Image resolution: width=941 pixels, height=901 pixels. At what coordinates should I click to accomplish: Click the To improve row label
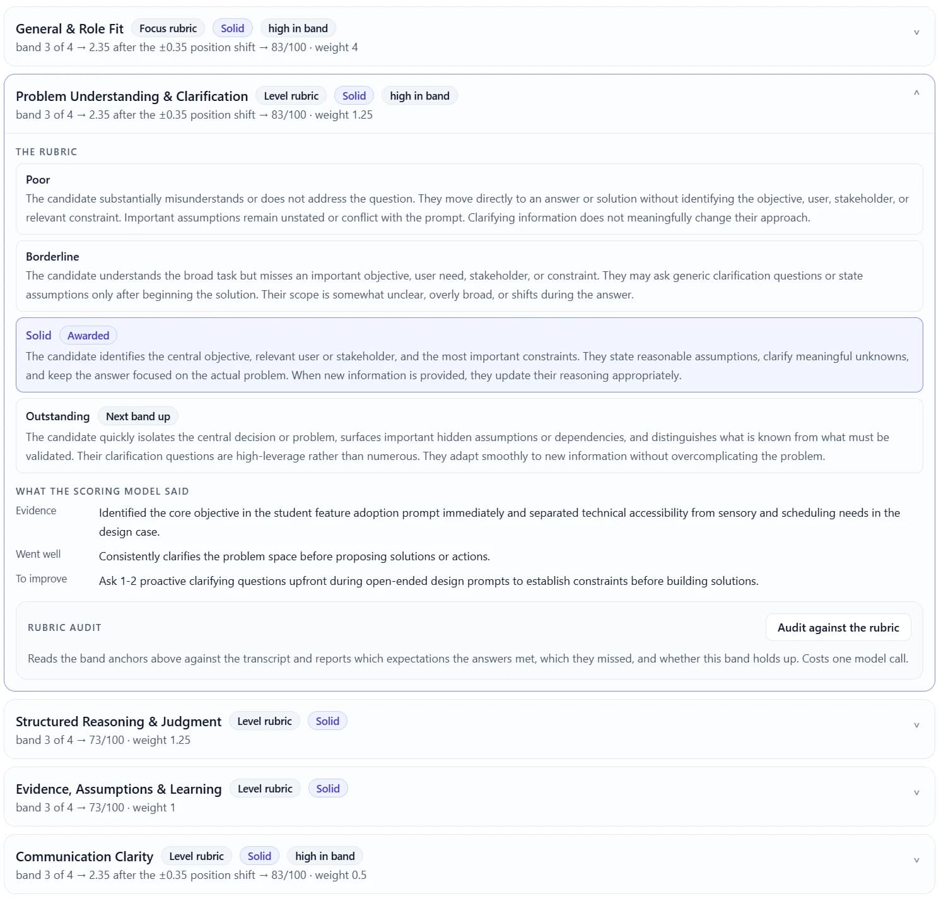click(41, 579)
